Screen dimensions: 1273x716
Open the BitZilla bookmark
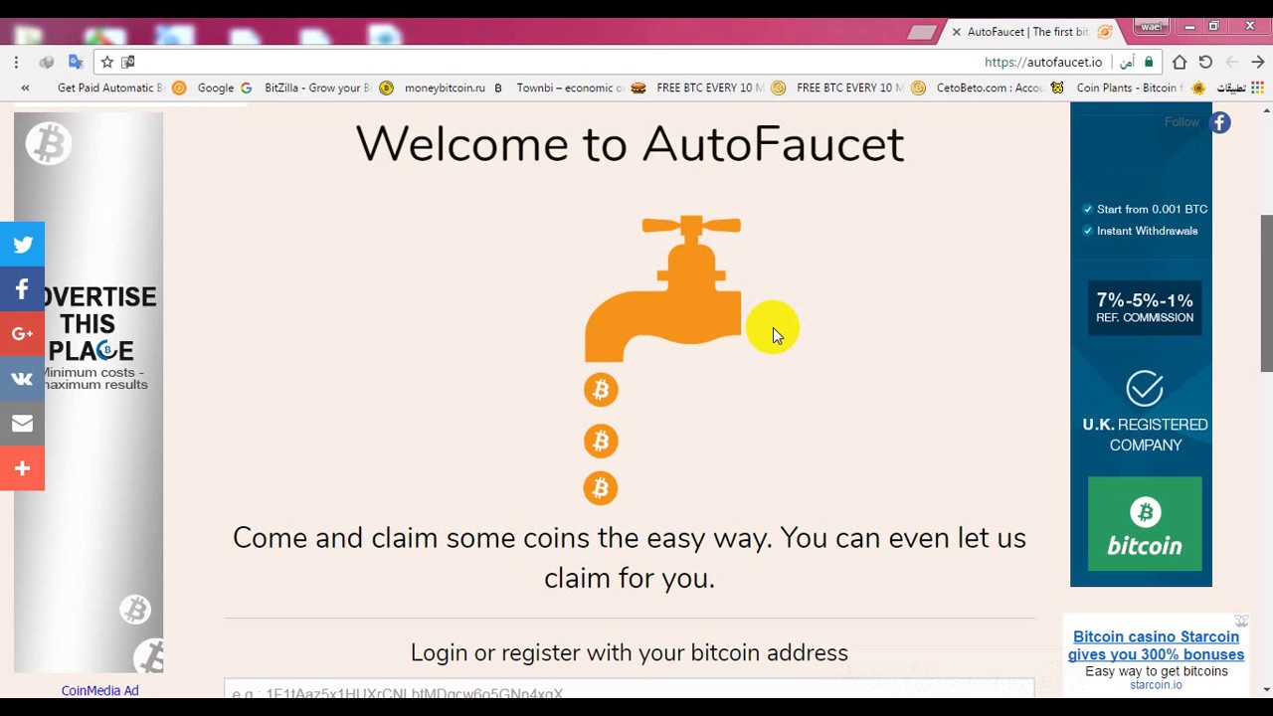327,88
